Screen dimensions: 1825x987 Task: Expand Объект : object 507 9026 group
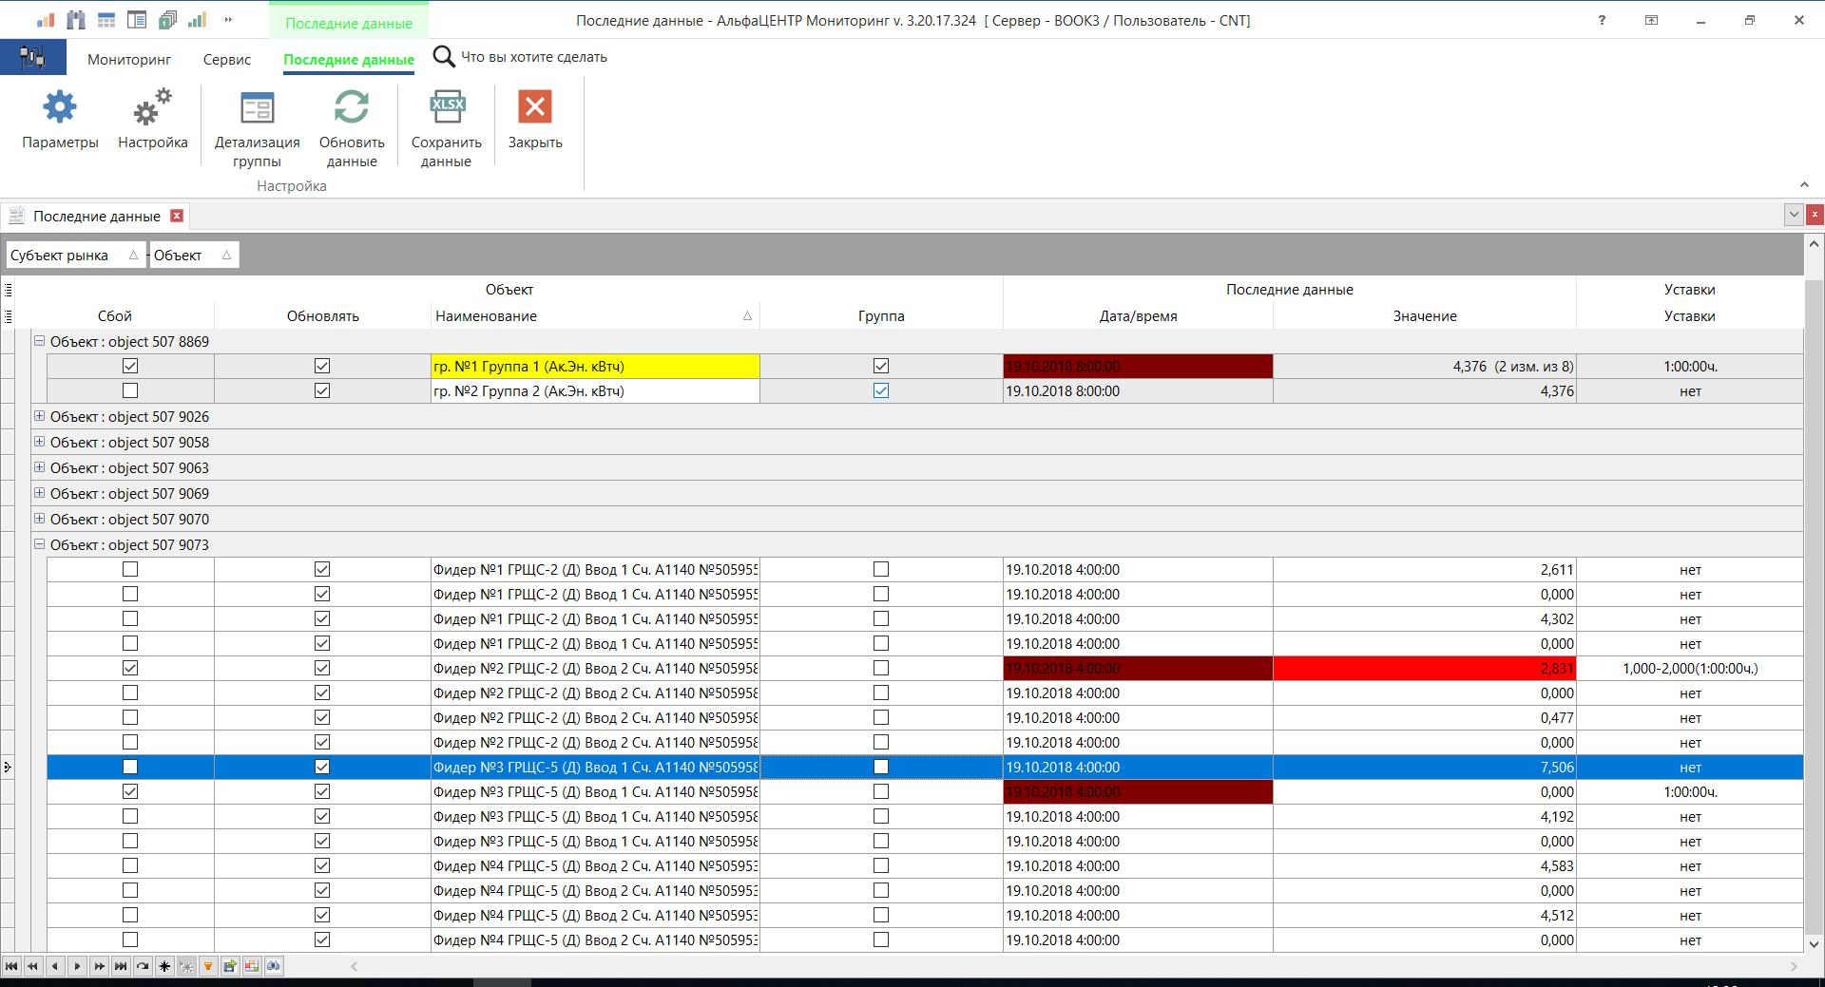(x=39, y=416)
